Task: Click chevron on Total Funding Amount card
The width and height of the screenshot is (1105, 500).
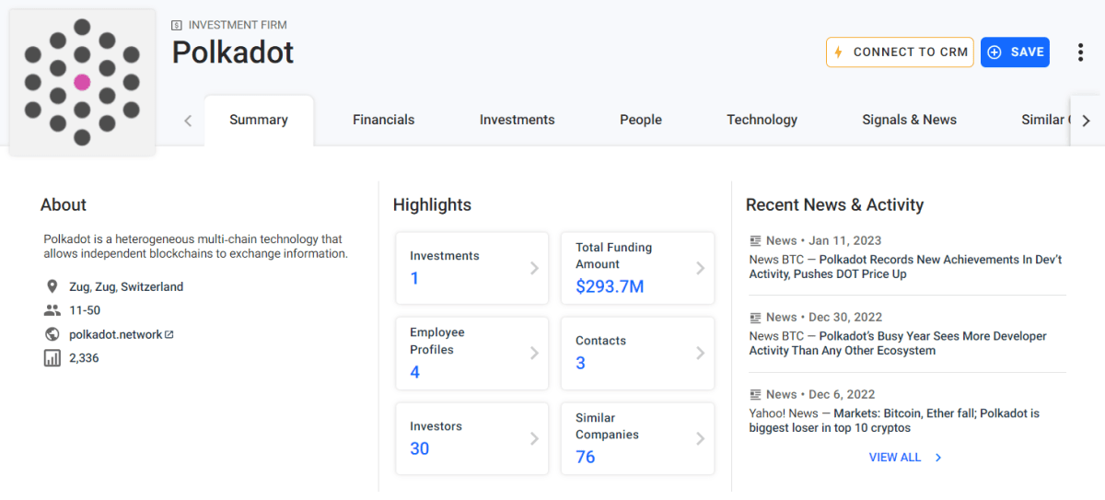Action: pos(700,268)
